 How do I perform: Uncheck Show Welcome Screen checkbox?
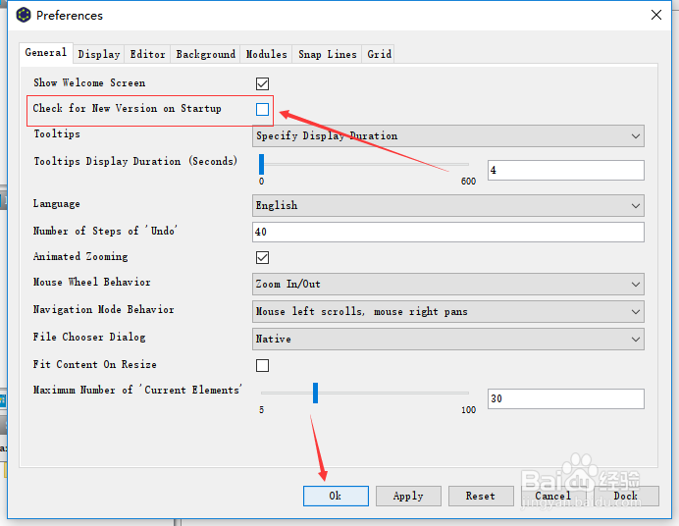[262, 83]
